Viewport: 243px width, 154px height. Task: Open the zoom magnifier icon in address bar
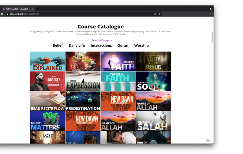pyautogui.click(x=155, y=14)
